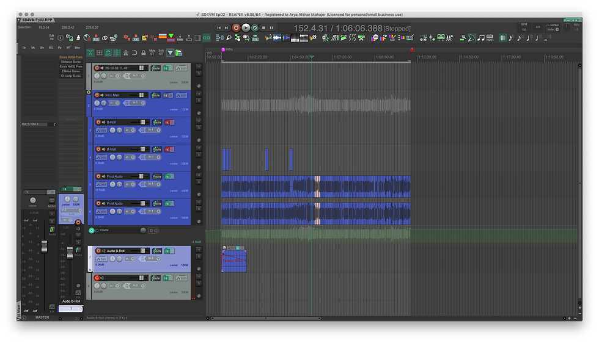Select the Dx tab in the mixer
Viewport: 599px width, 343px height.
(24, 48)
